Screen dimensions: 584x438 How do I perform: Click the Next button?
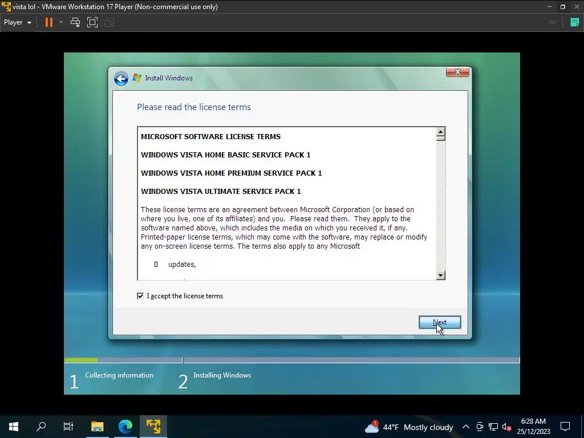(440, 322)
